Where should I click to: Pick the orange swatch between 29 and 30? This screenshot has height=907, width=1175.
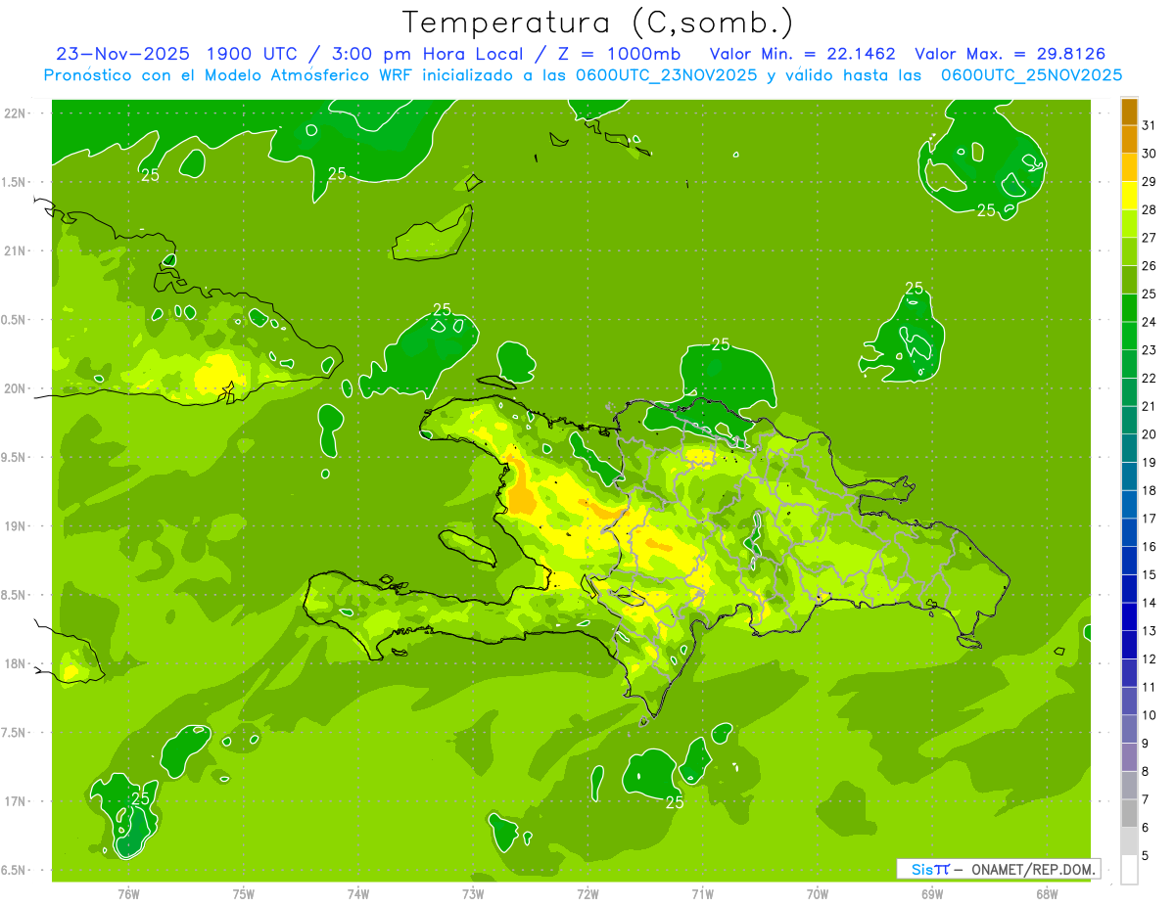pyautogui.click(x=1129, y=167)
